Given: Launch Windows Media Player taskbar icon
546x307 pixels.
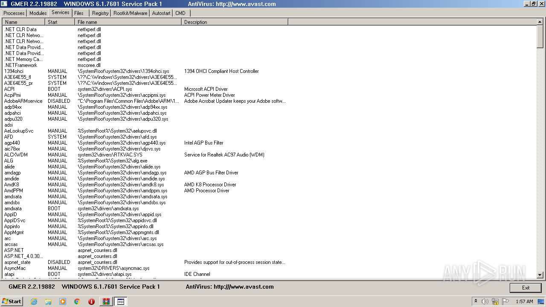Looking at the screenshot, I should click(63, 301).
